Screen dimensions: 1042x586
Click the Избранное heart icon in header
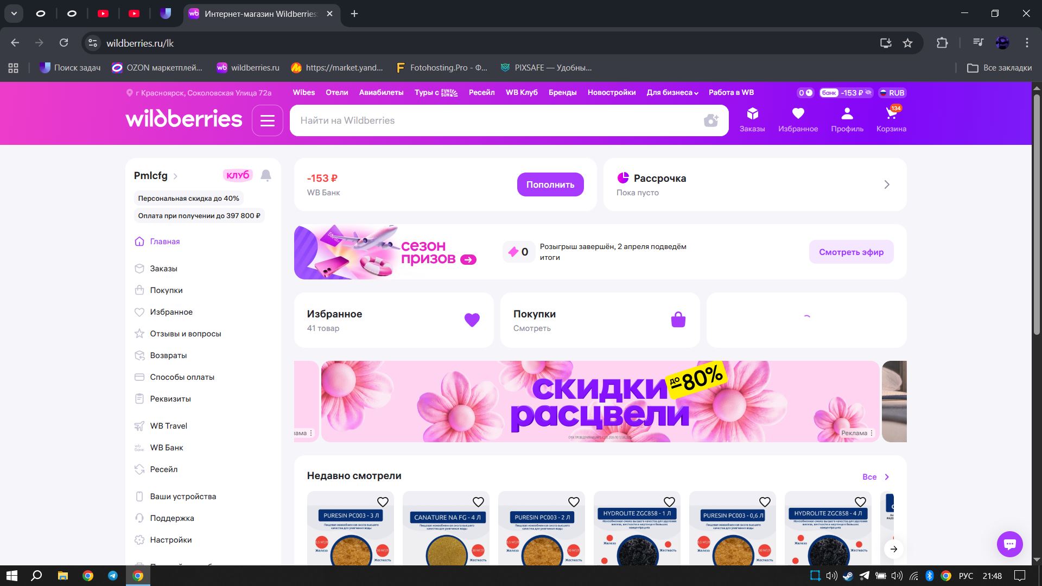[798, 114]
